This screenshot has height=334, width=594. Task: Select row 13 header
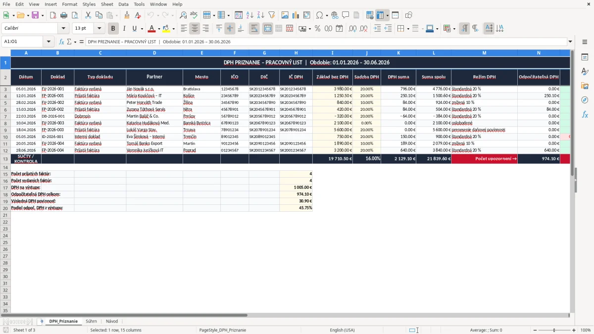click(5, 159)
